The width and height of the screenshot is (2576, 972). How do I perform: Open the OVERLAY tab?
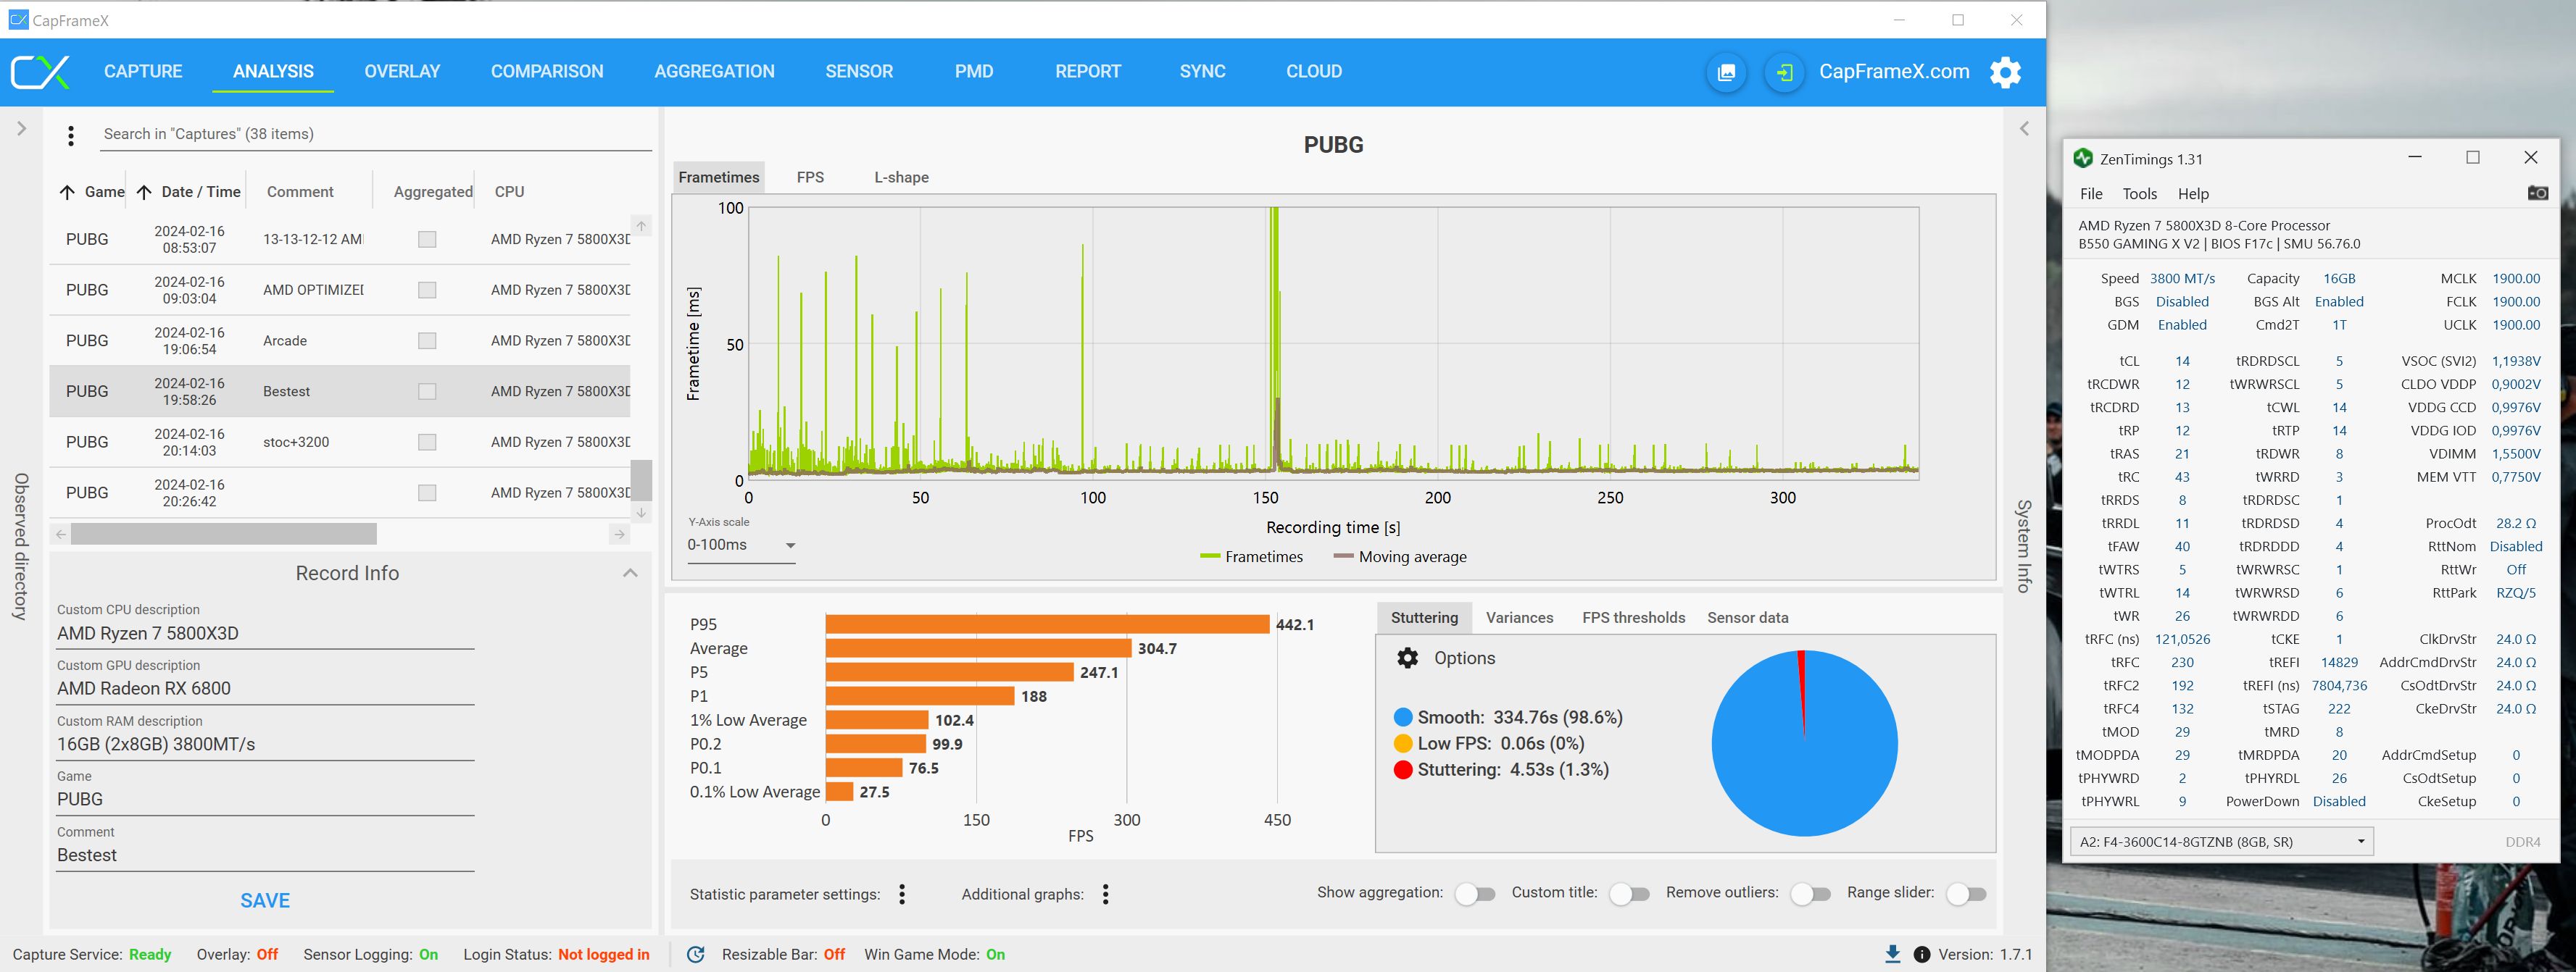[402, 72]
